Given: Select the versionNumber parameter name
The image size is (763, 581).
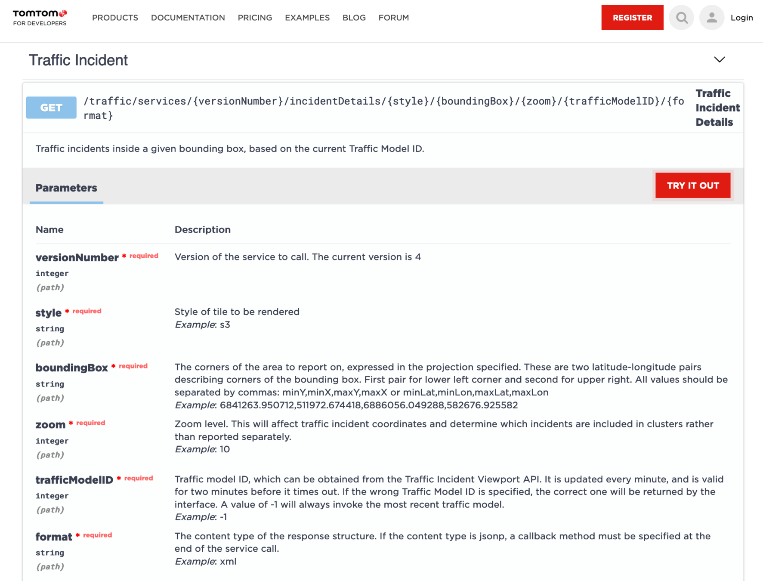Looking at the screenshot, I should point(77,257).
